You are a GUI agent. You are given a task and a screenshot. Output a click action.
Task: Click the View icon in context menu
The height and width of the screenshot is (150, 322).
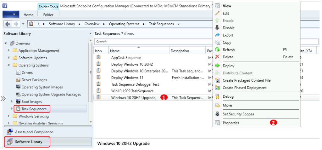[x=217, y=6]
